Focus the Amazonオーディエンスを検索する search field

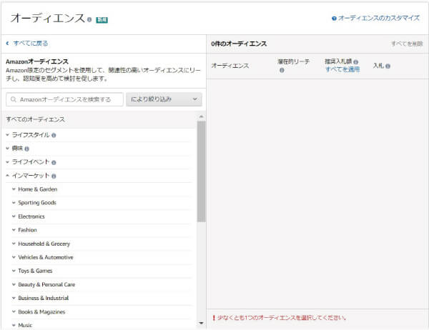click(64, 99)
